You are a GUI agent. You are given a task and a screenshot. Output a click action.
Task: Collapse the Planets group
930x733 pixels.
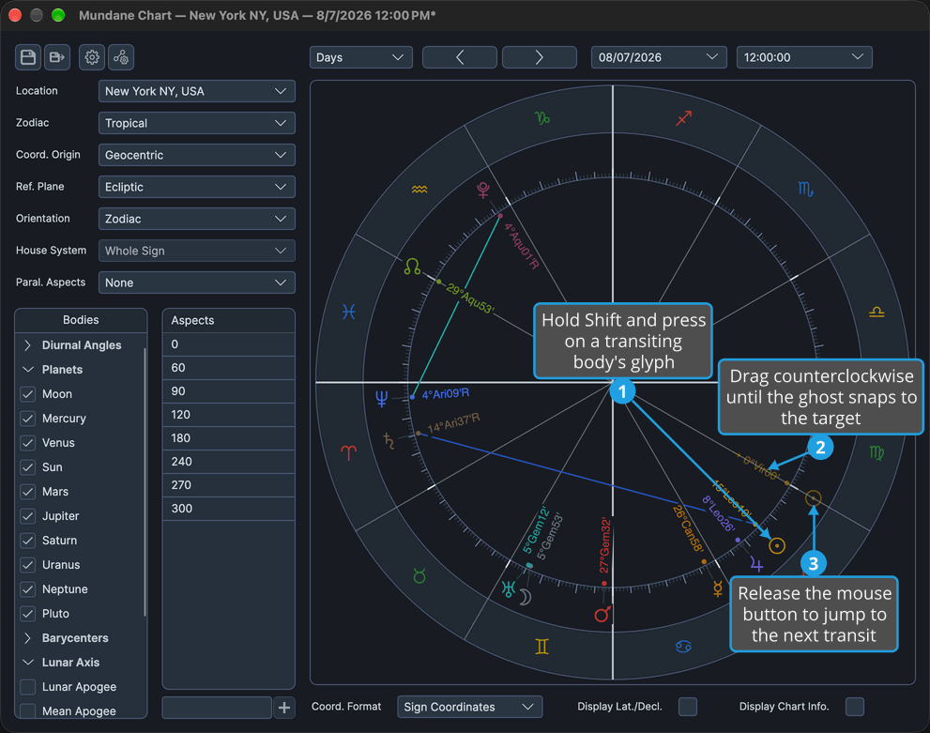click(27, 370)
